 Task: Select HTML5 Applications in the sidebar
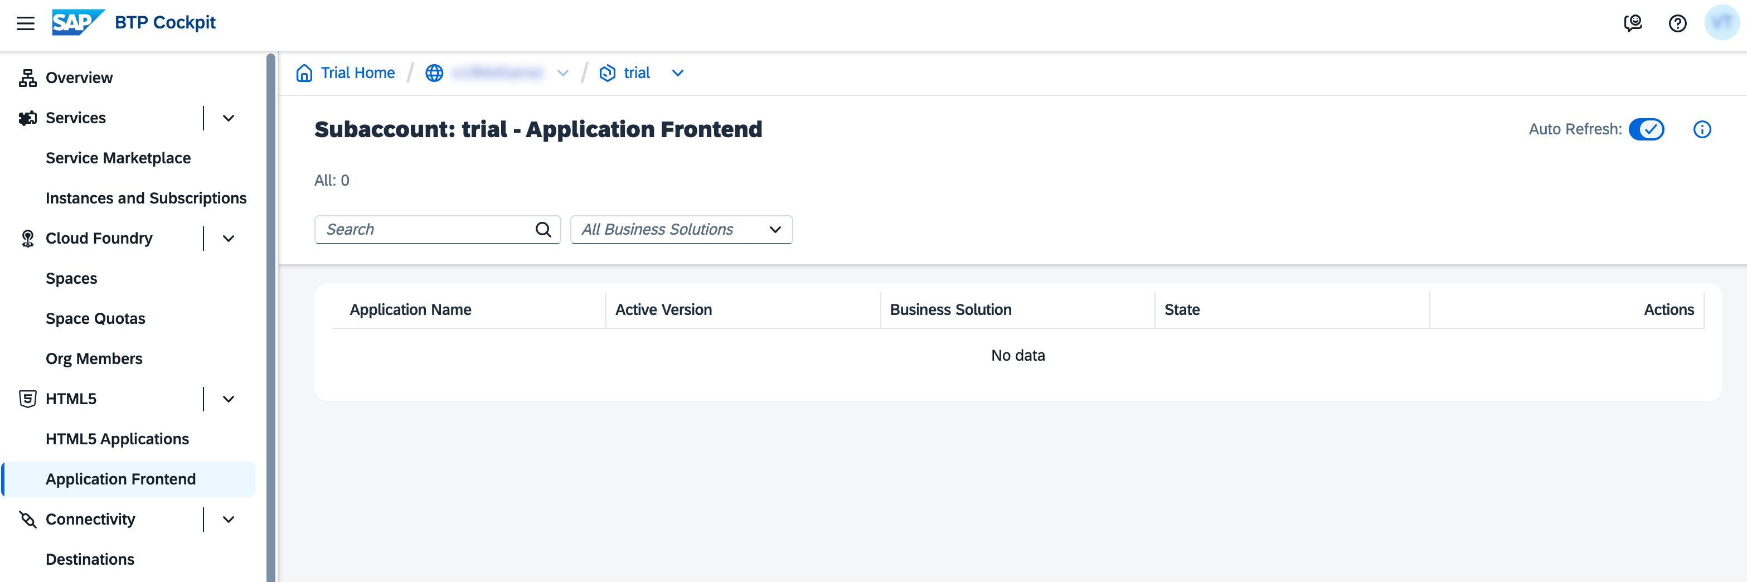pyautogui.click(x=117, y=438)
